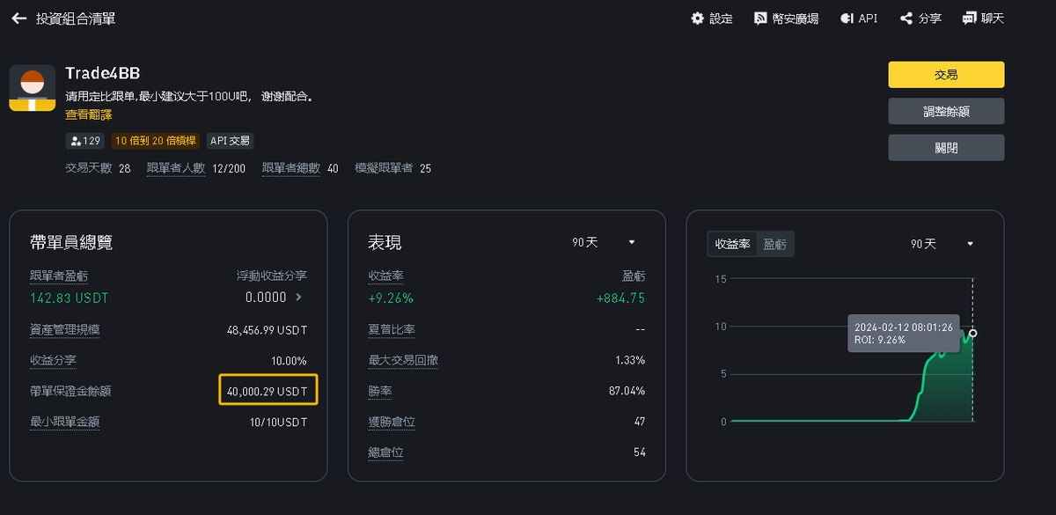Click 最小跟單金額 label
The image size is (1056, 515).
[x=65, y=422]
